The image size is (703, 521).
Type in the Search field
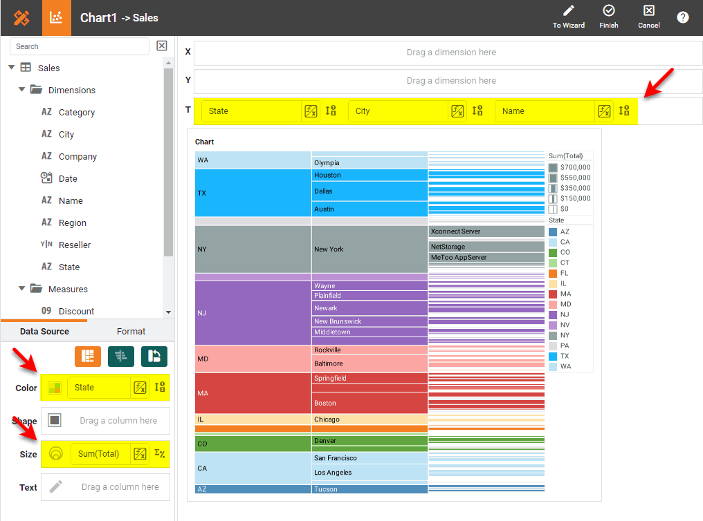coord(80,46)
